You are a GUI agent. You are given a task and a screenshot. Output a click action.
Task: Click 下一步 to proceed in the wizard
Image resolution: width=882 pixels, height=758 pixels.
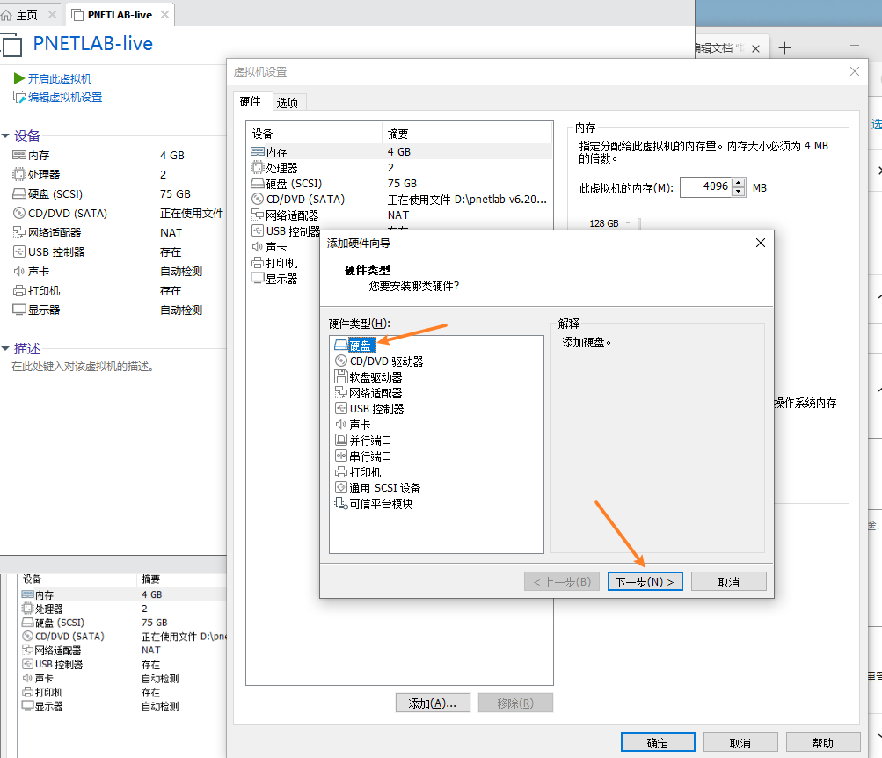(645, 581)
